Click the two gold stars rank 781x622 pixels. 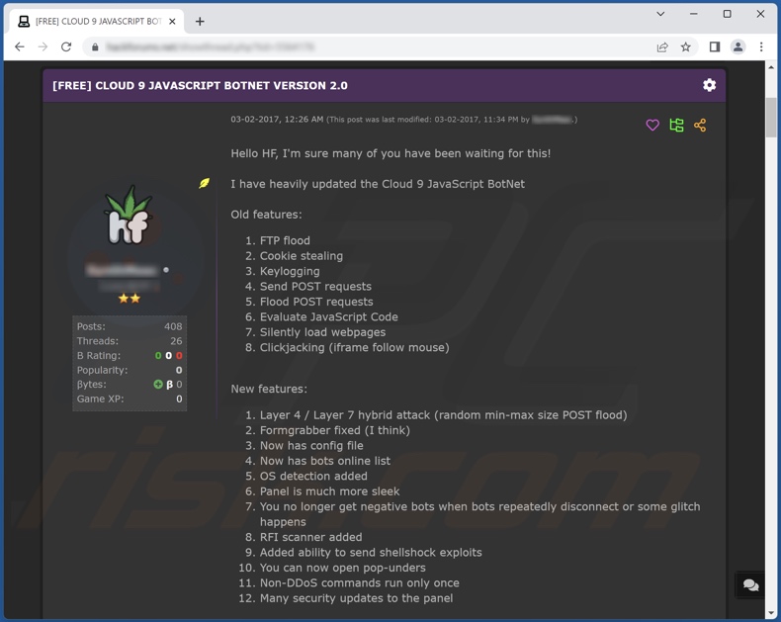coord(130,298)
